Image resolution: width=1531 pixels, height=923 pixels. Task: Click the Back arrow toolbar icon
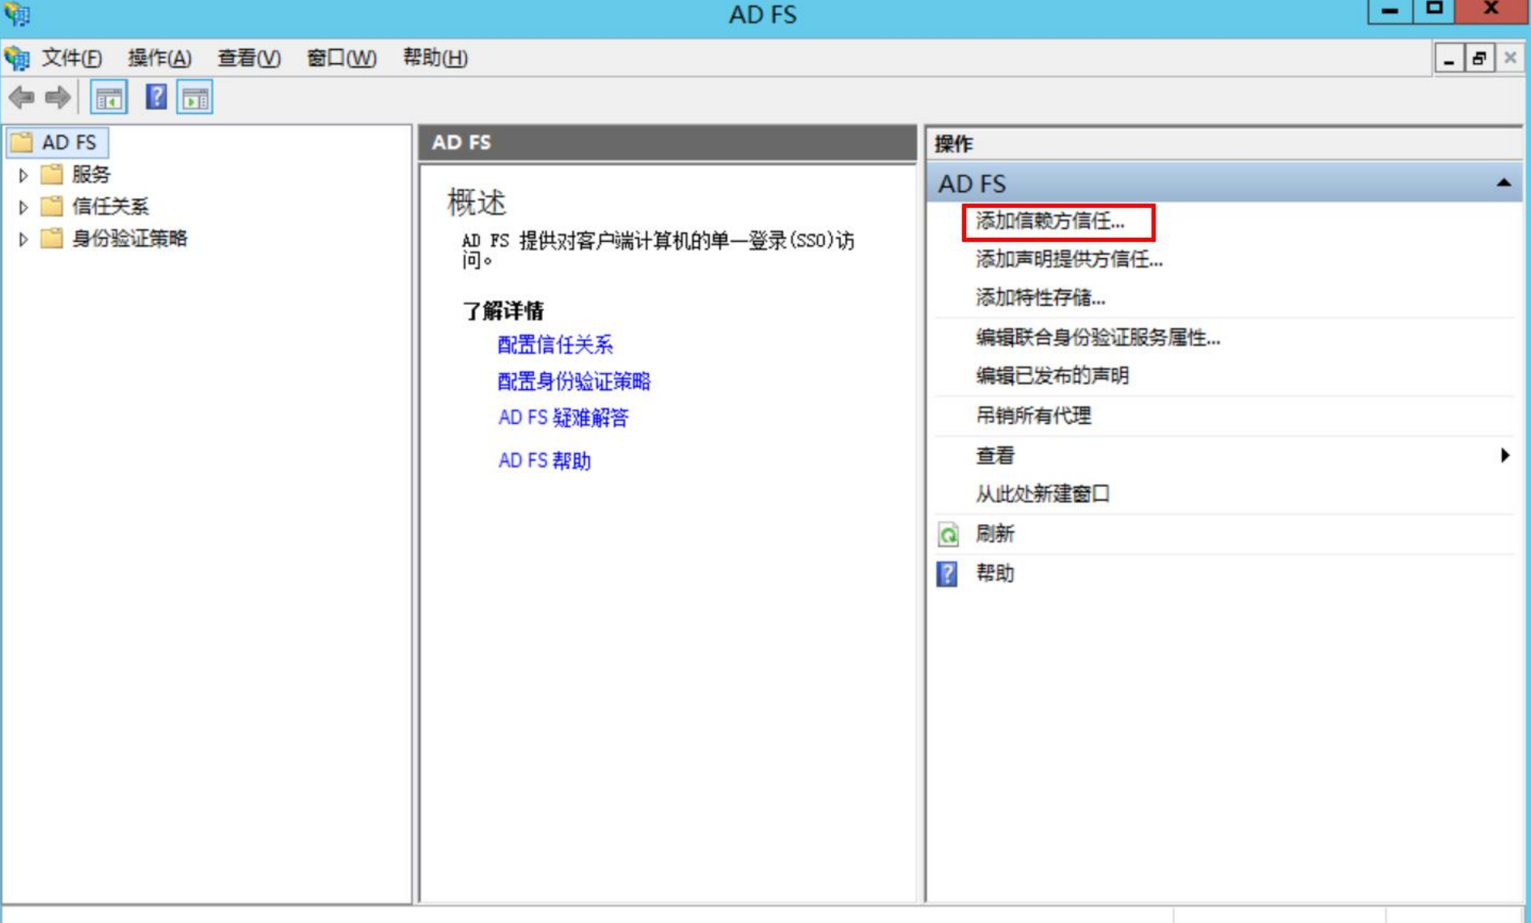click(x=21, y=98)
